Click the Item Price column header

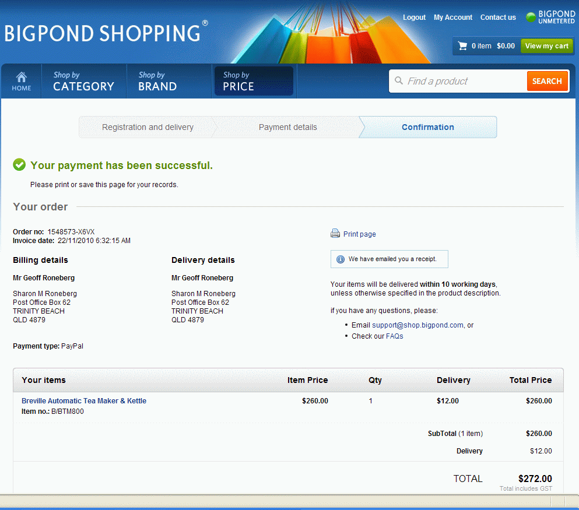coord(308,380)
